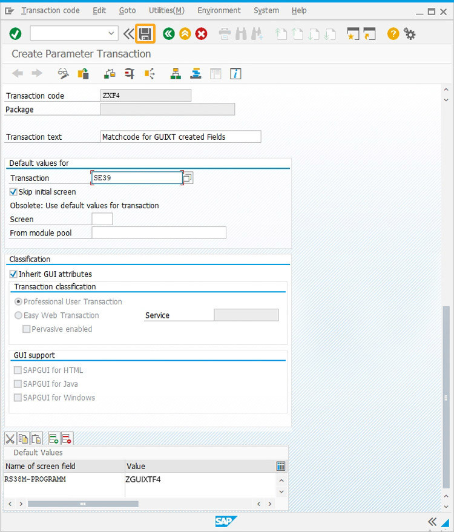Click the Find Next binoculars icon
The image size is (454, 532).
point(257,34)
